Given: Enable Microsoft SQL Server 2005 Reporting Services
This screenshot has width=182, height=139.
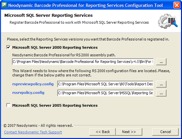Looking at the screenshot, I should (x=9, y=105).
